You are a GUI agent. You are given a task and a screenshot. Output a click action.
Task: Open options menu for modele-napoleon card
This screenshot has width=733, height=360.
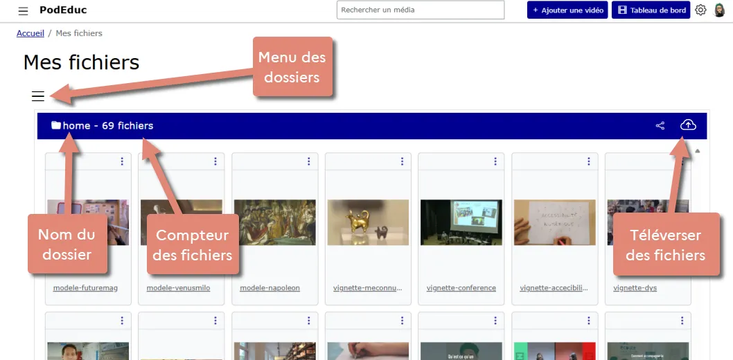coord(309,161)
